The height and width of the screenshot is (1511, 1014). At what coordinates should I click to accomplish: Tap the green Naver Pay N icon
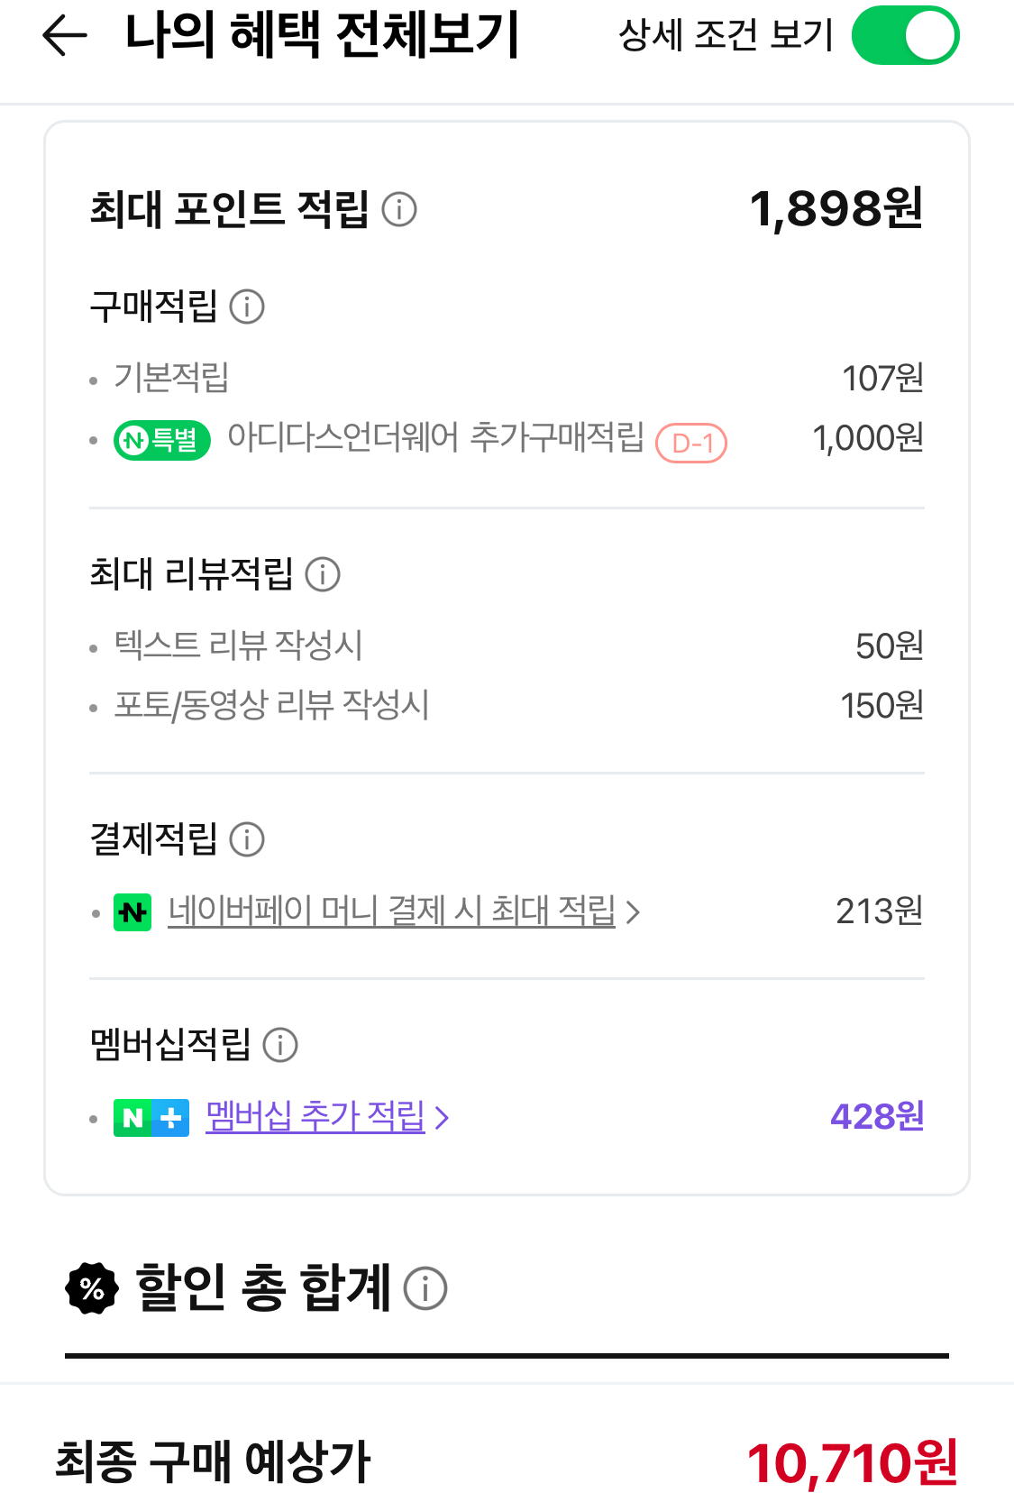[132, 912]
